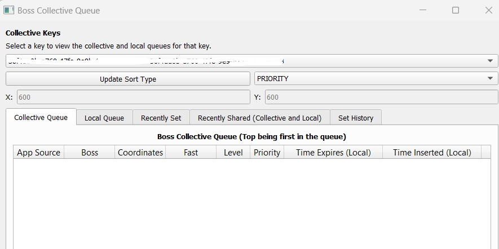Expand the PRIORITY sort type dropdown
Image resolution: width=499 pixels, height=249 pixels.
[x=489, y=79]
